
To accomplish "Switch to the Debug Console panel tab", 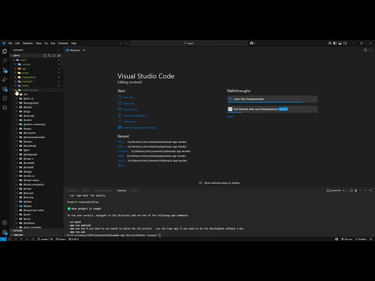I will click(103, 190).
